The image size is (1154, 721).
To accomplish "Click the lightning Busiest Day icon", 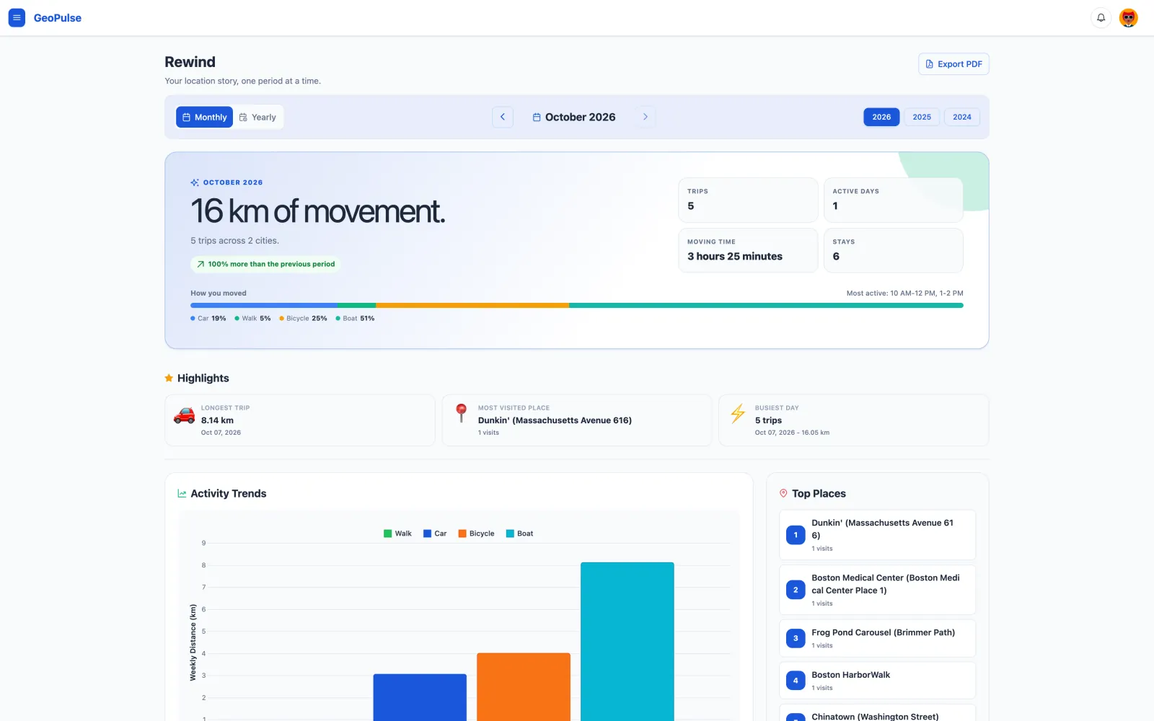I will point(738,413).
